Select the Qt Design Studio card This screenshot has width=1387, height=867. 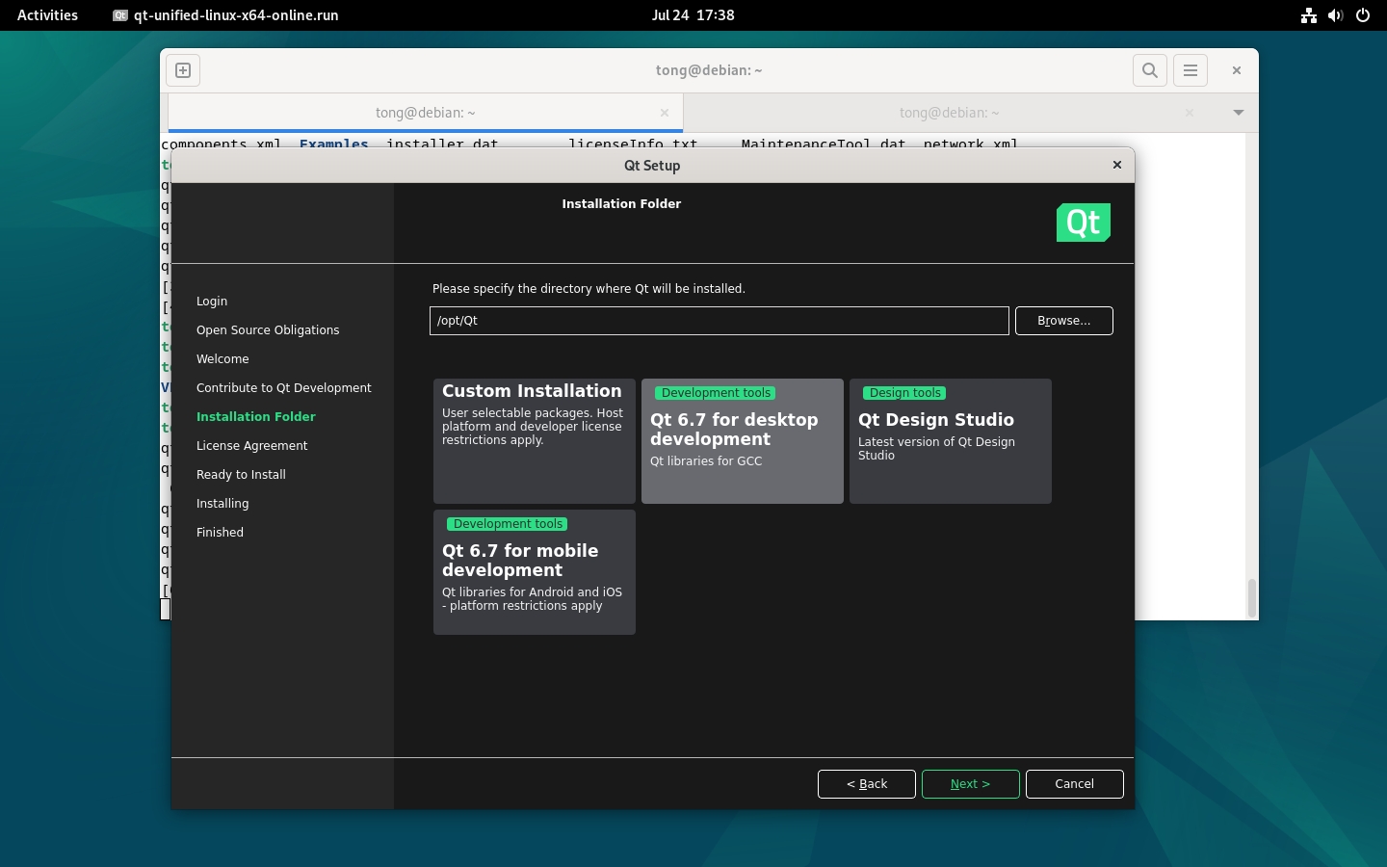click(x=951, y=441)
